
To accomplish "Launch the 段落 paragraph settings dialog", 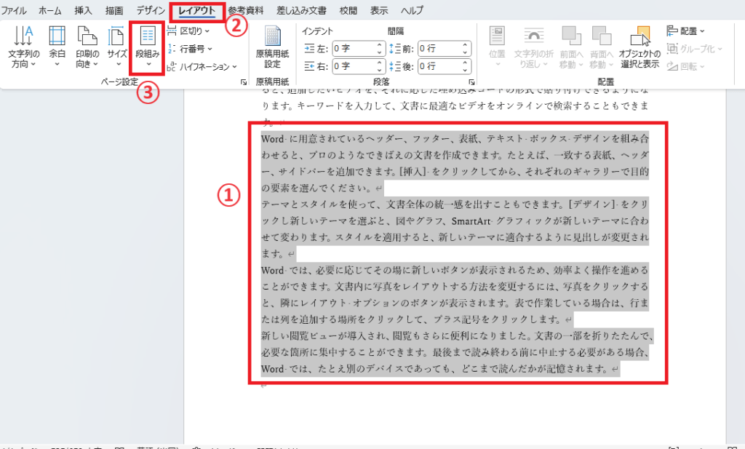I will coord(471,82).
